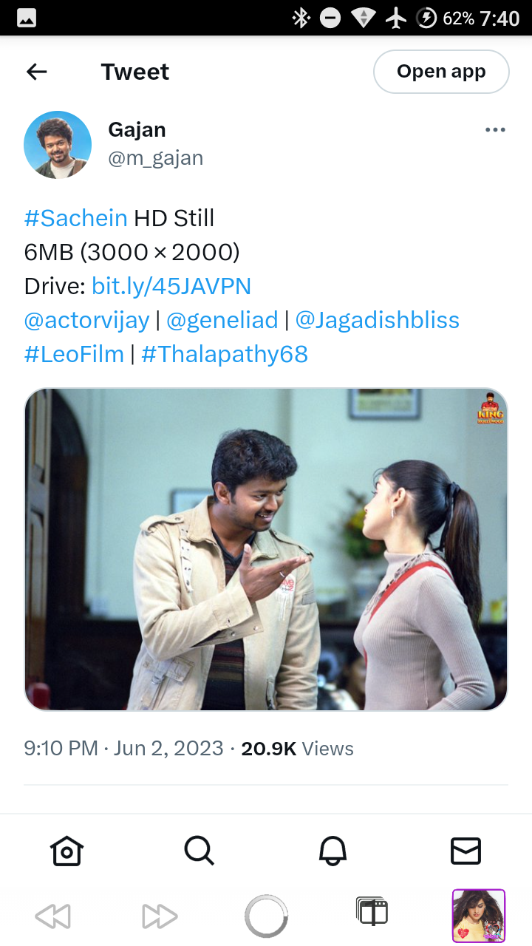Tap the circular browser reload button
The image size is (532, 946).
[x=266, y=916]
